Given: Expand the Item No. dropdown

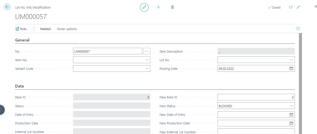Looking at the screenshot, I should (147, 60).
